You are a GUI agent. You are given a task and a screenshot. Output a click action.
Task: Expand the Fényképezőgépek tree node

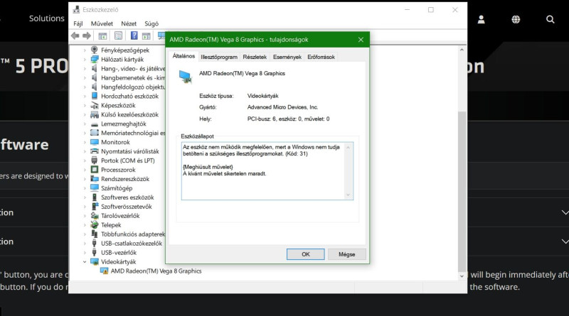85,50
